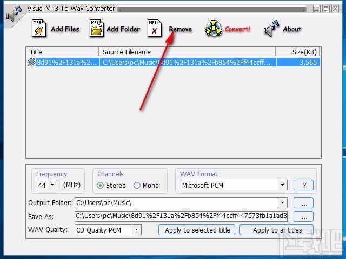Click Apply to all titles

tap(277, 230)
